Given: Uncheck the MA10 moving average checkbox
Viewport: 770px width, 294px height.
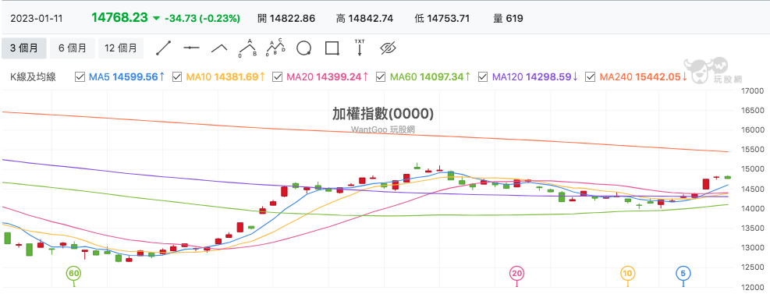Looking at the screenshot, I should 178,77.
